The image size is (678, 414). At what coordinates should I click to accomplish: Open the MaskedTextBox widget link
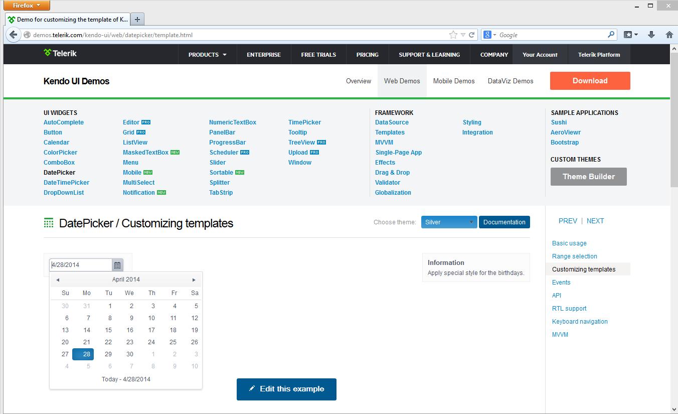click(x=145, y=153)
